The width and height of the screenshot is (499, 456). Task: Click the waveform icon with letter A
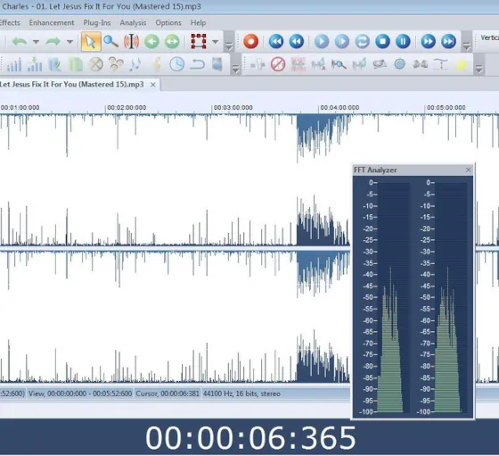(319, 64)
